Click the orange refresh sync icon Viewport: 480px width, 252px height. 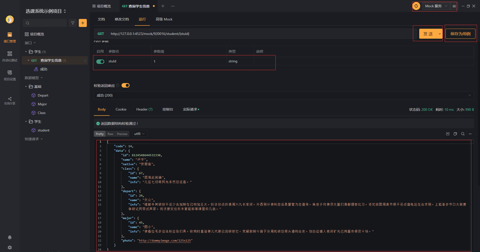[416, 6]
